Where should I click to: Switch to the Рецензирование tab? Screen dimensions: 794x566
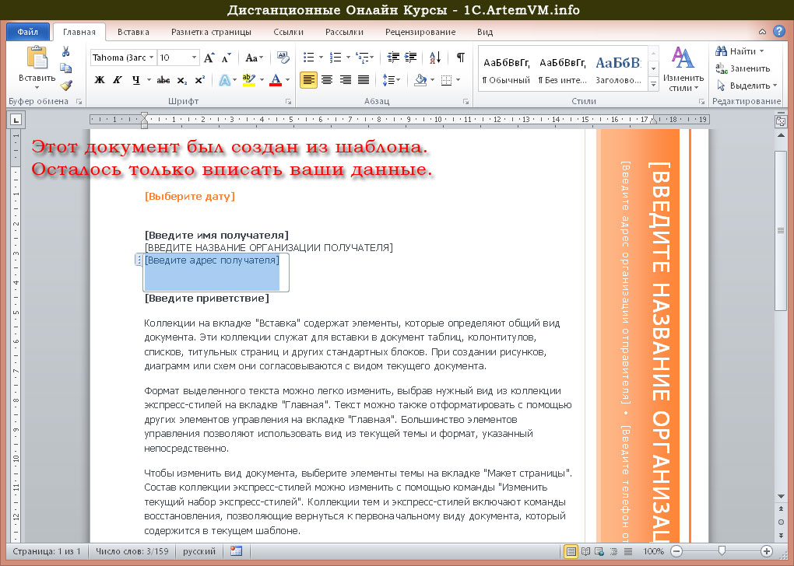tap(420, 32)
